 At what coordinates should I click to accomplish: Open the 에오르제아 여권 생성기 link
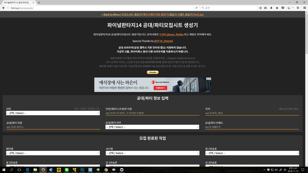[155, 14]
